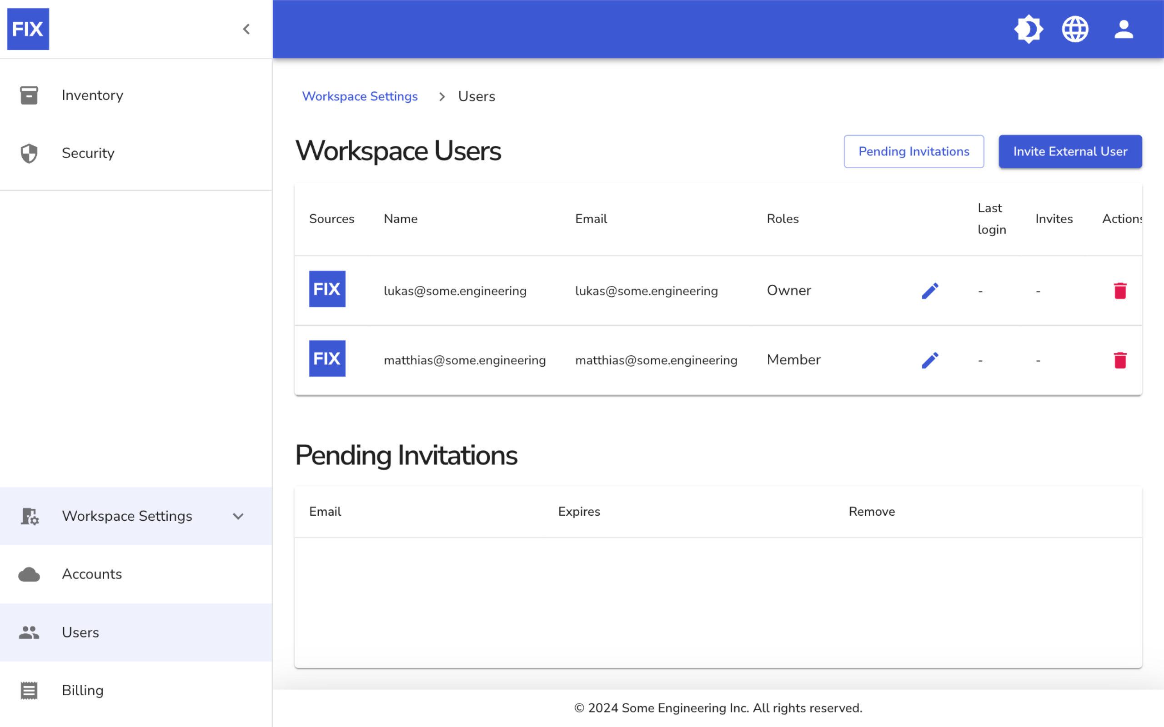Click the matthias@some.engineering email cell
The height and width of the screenshot is (727, 1164).
[656, 360]
